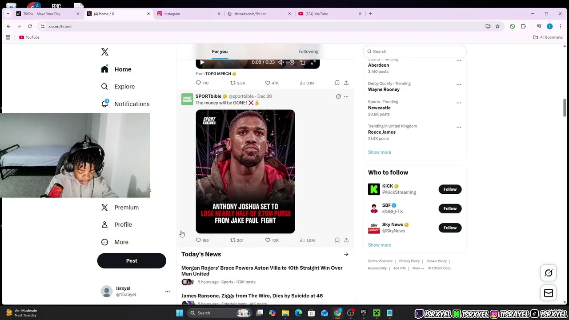The width and height of the screenshot is (569, 320).
Task: Like the post with 47K likes
Action: click(x=272, y=83)
